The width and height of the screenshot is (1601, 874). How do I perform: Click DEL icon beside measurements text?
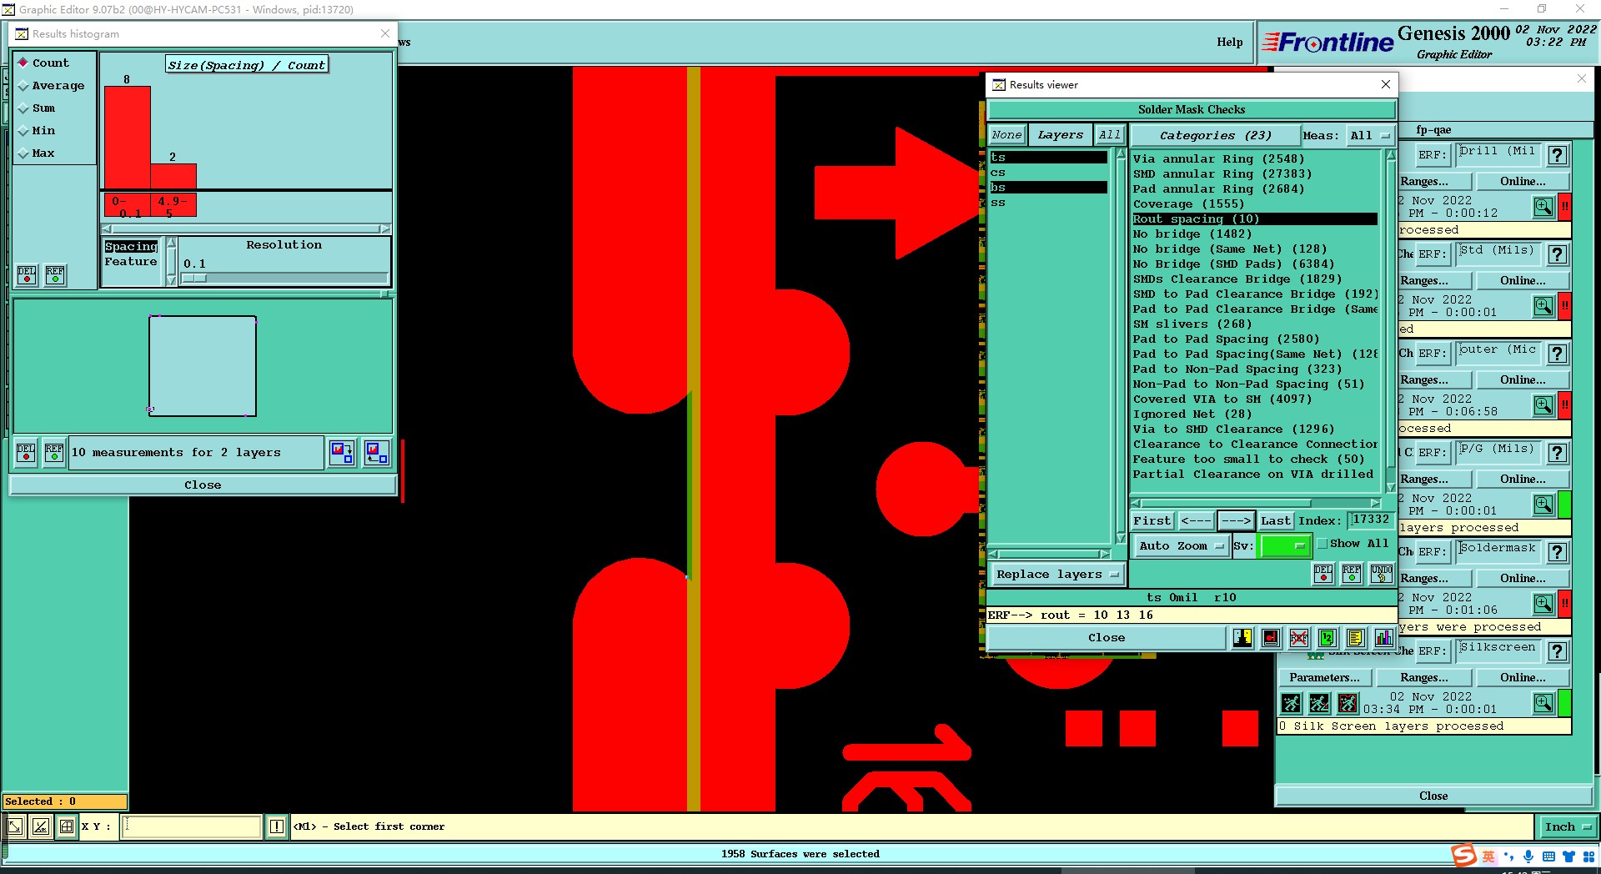pos(26,453)
